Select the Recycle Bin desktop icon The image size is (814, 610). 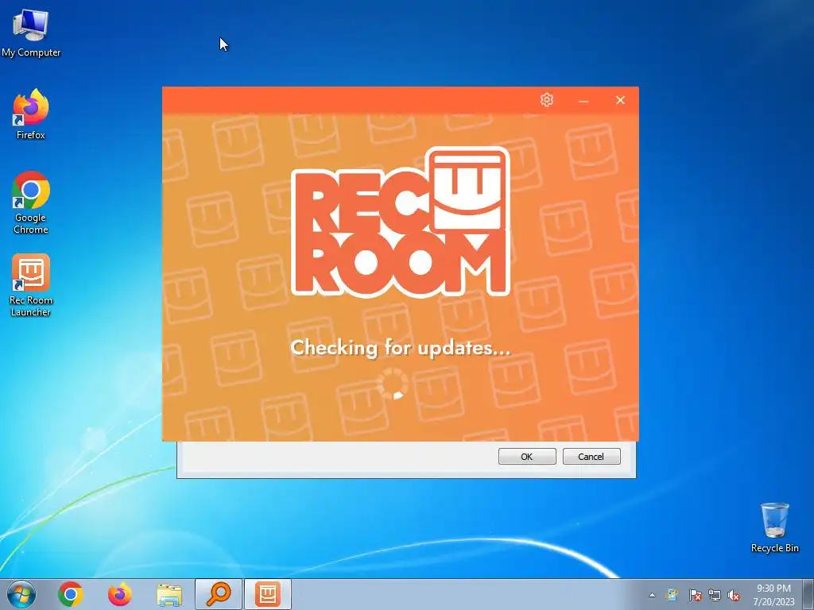(x=774, y=527)
